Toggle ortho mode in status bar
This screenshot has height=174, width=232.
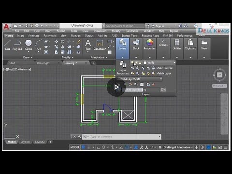click(x=98, y=147)
